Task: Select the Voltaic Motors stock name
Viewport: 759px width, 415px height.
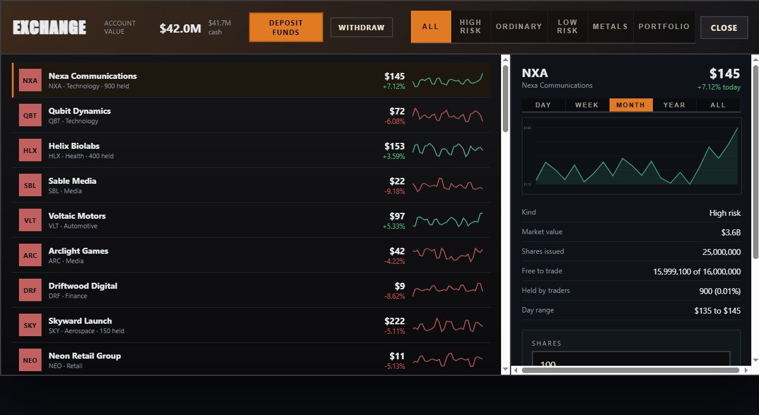Action: [77, 216]
